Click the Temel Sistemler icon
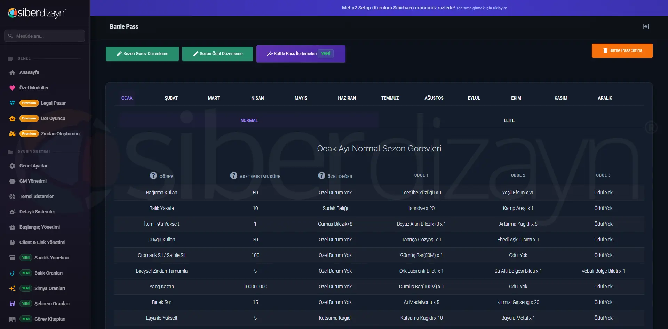The height and width of the screenshot is (329, 668). click(x=12, y=196)
